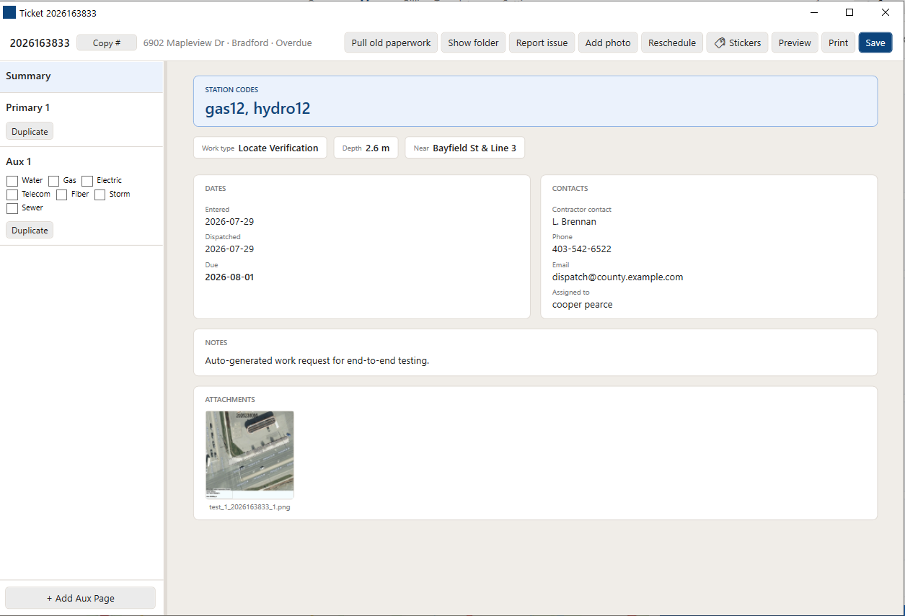Click the app icon in the title bar
This screenshot has height=616, width=905.
[x=9, y=12]
